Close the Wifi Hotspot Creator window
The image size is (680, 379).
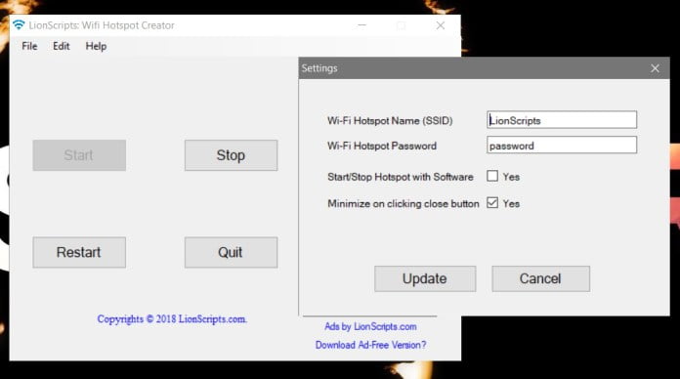click(x=441, y=25)
